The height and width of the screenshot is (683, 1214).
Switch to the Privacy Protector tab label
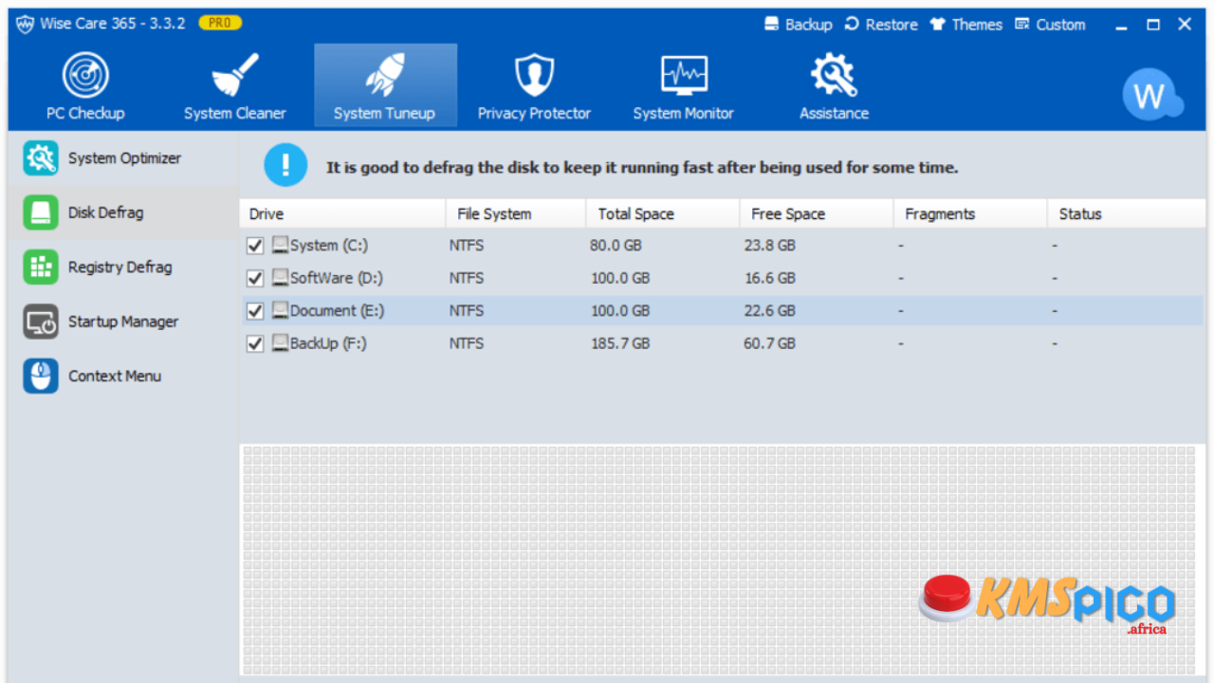(x=534, y=113)
